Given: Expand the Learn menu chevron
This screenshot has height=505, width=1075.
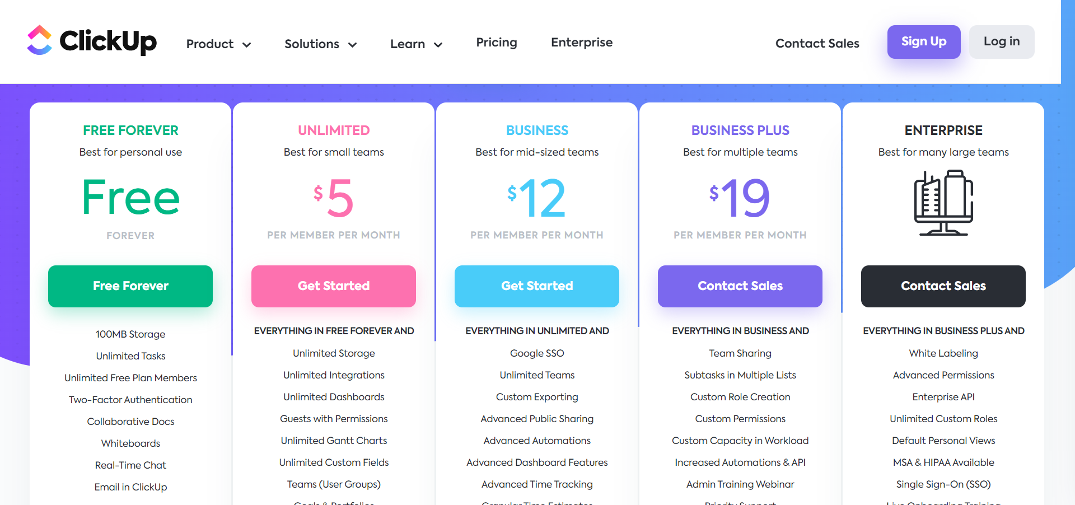Looking at the screenshot, I should 438,45.
